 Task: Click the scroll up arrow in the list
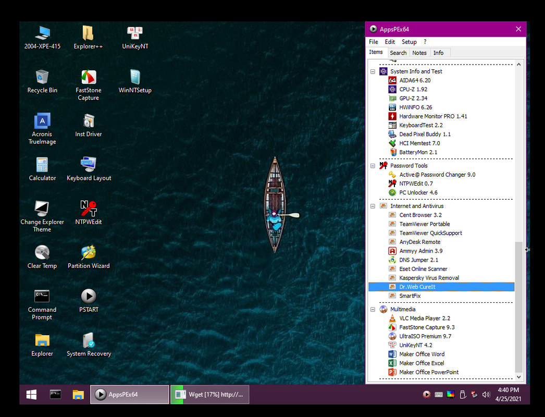pos(518,64)
